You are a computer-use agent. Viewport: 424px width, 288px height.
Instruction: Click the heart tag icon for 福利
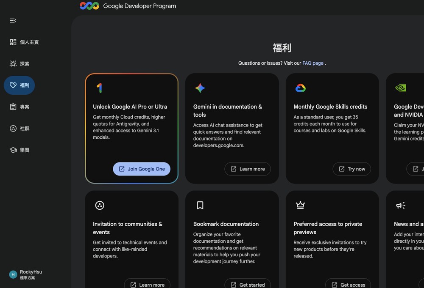[x=13, y=85]
